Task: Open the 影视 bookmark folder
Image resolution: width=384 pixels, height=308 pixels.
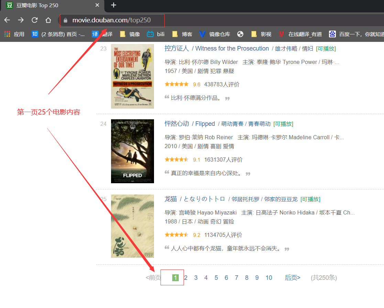Action: click(x=261, y=34)
